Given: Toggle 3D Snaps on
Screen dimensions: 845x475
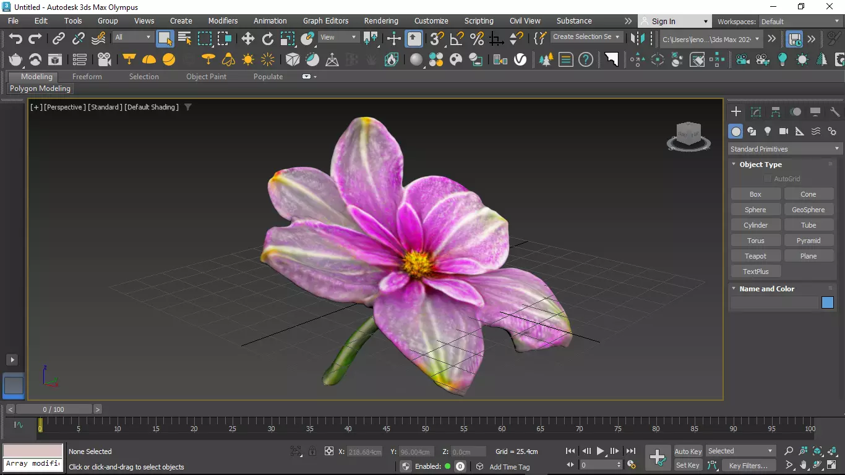Looking at the screenshot, I should tap(437, 39).
